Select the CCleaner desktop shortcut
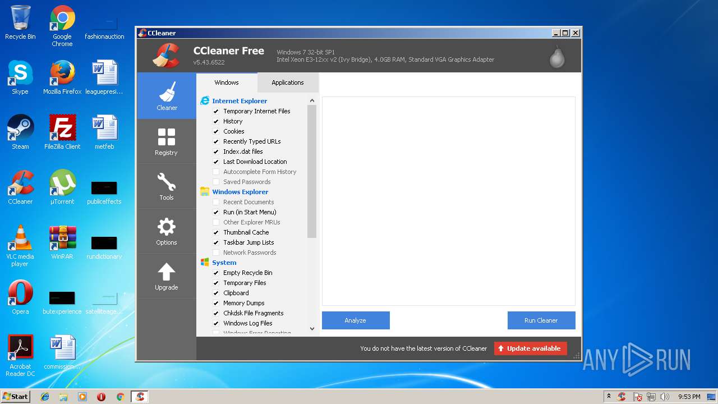 click(x=20, y=187)
